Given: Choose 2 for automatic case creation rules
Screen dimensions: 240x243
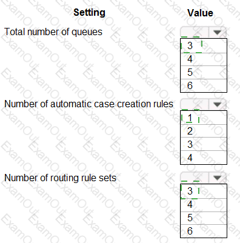Looking at the screenshot, I should pos(204,131).
